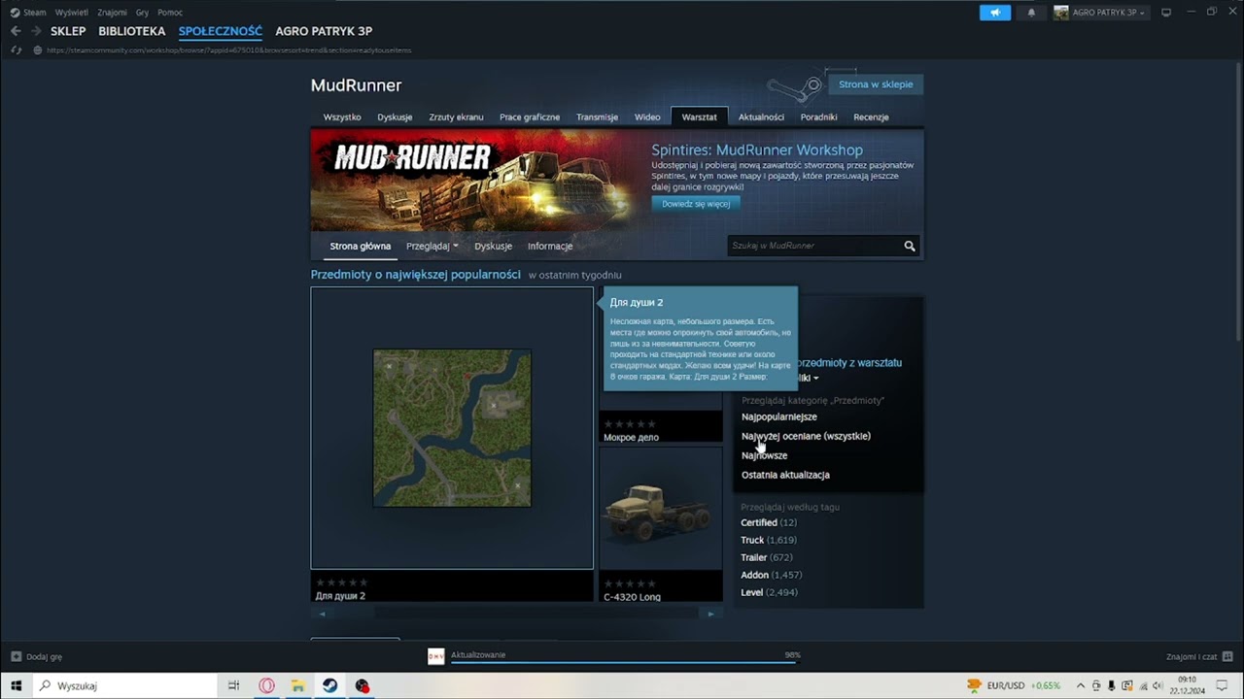Open the Znajomi menu

(112, 13)
